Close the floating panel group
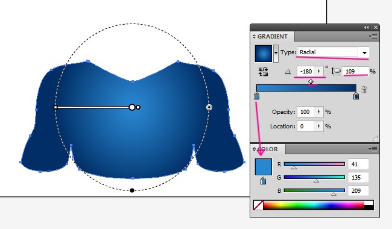Image resolution: width=392 pixels, height=229 pixels. click(375, 28)
